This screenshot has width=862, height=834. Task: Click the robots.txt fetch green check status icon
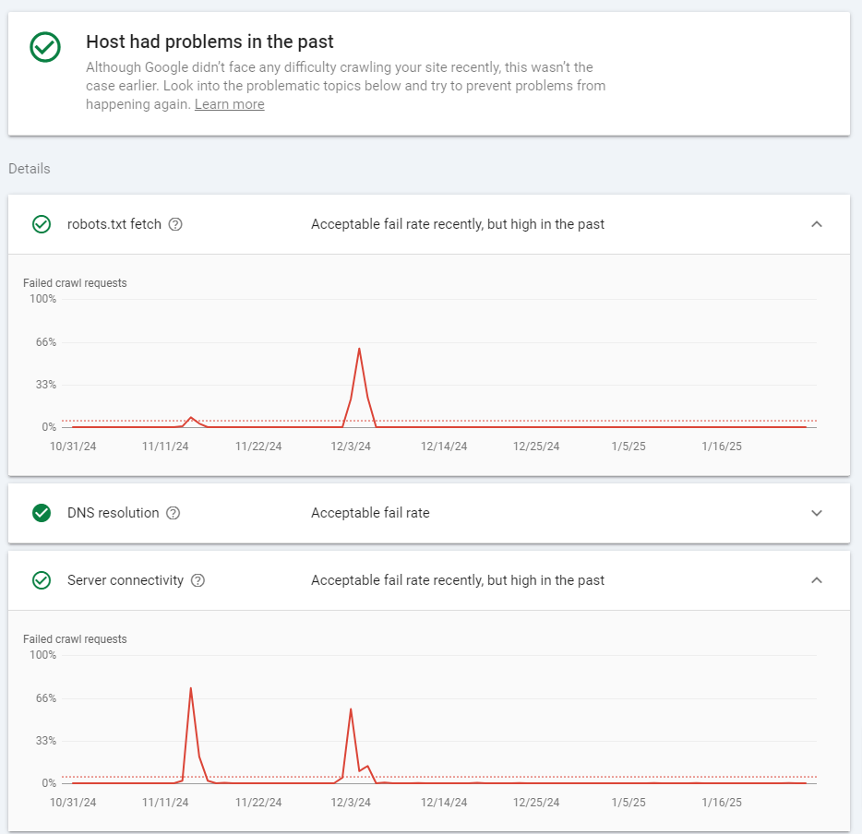click(42, 224)
